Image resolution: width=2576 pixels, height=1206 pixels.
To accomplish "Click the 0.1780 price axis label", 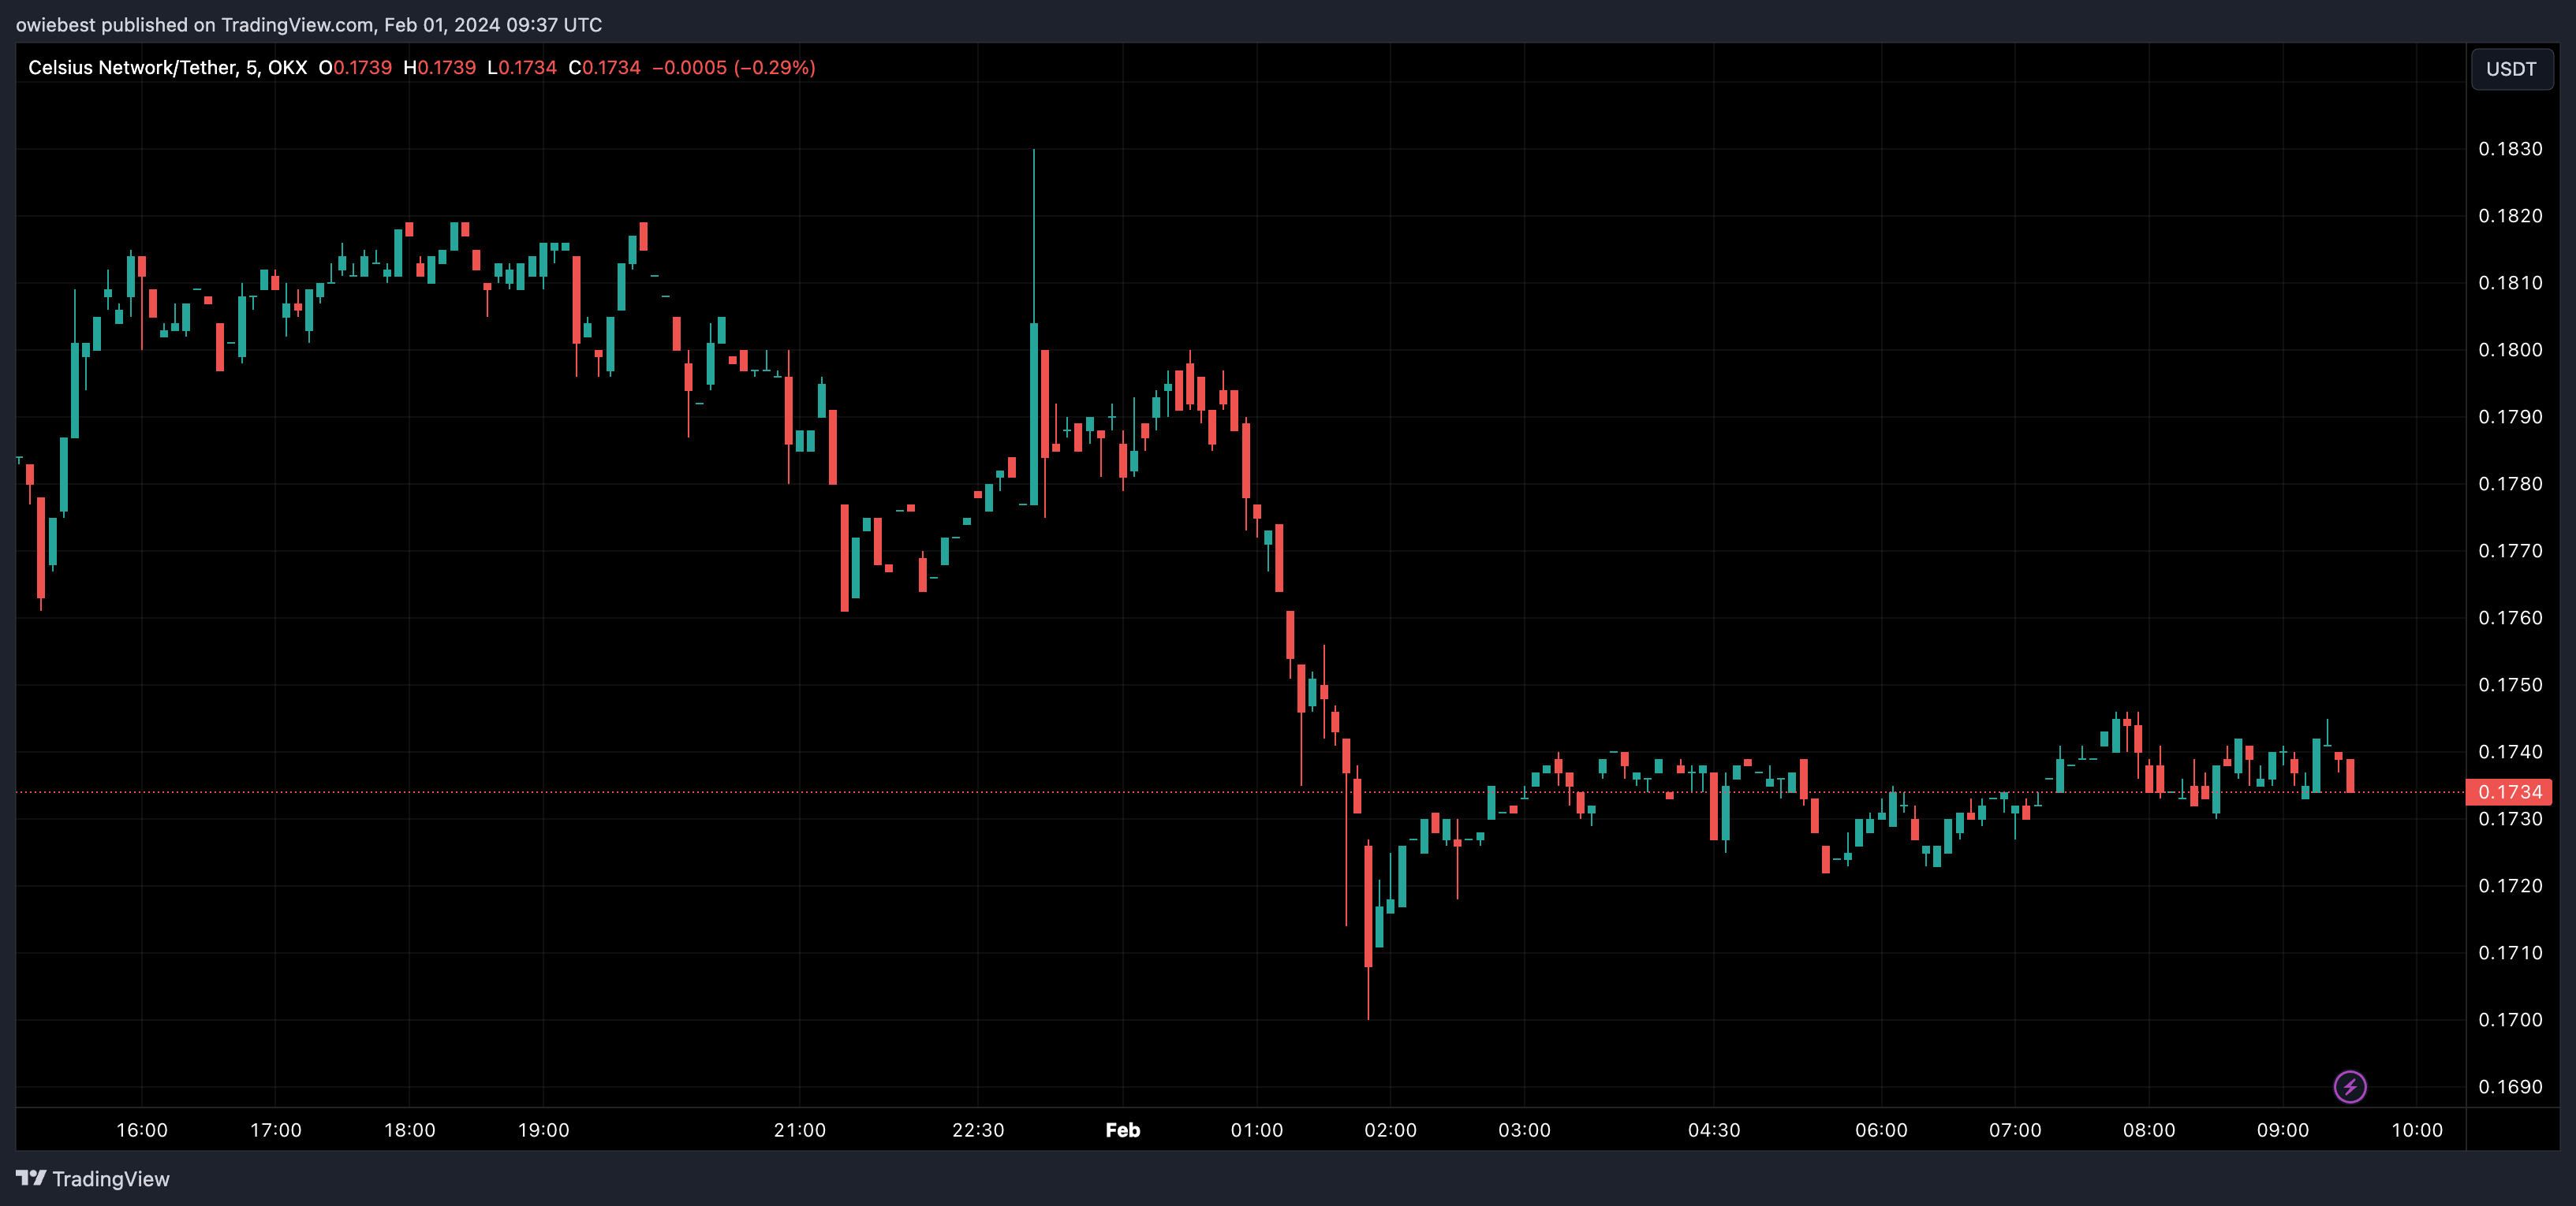I will click(x=2510, y=484).
